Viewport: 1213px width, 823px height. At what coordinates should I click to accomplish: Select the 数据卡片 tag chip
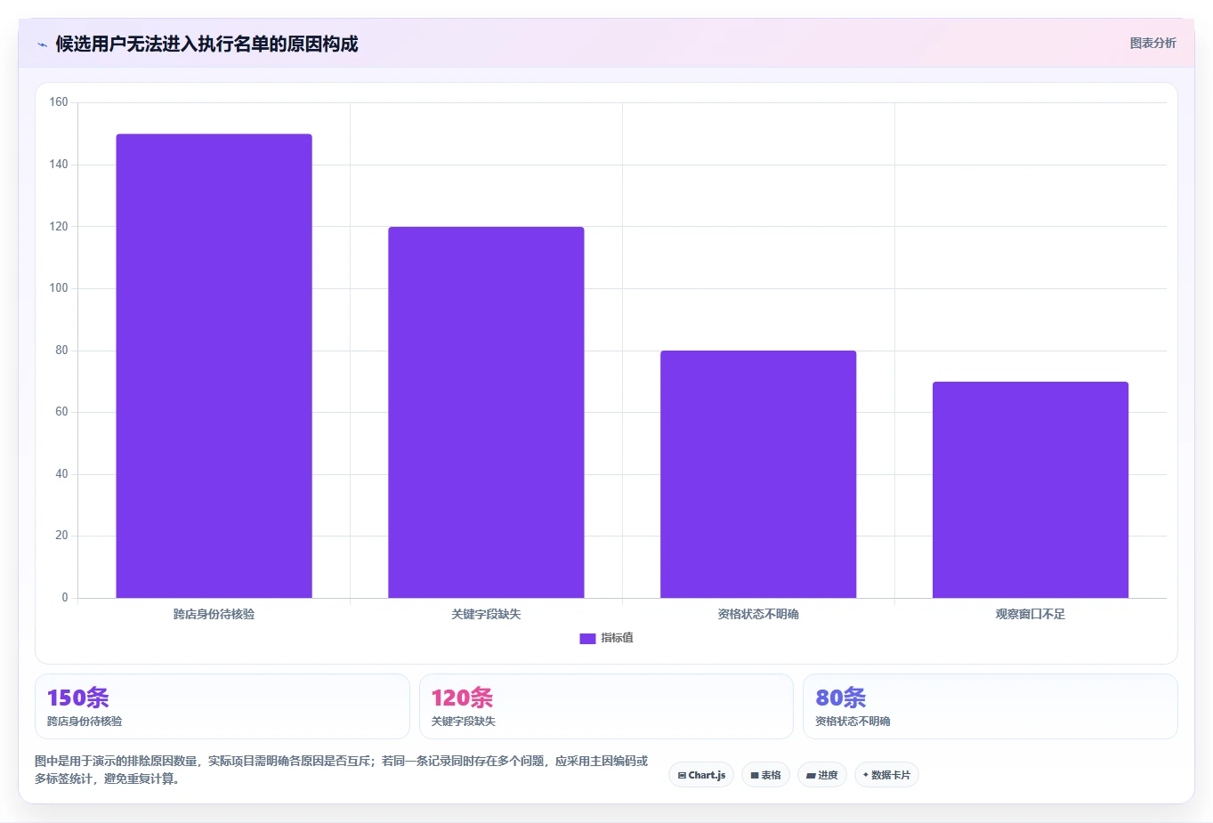coord(886,775)
